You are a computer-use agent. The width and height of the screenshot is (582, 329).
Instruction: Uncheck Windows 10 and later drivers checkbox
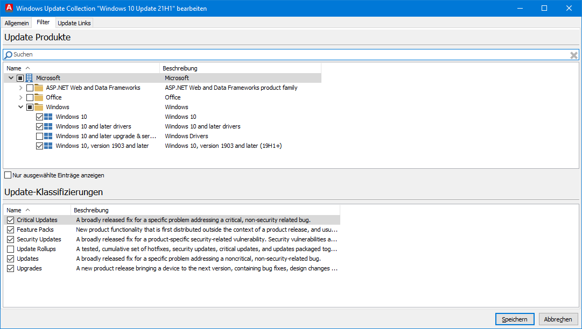tap(39, 126)
